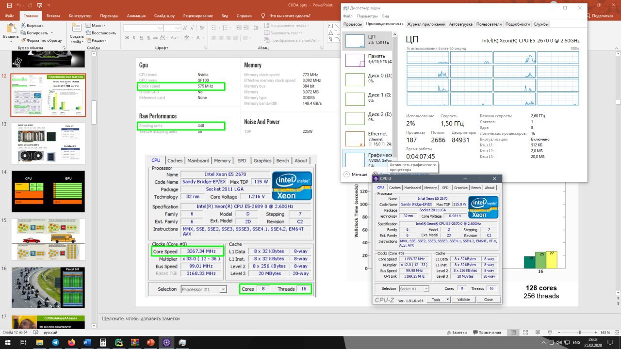Open Примечания comments in status bar
Image resolution: width=621 pixels, height=349 pixels.
coord(486,333)
